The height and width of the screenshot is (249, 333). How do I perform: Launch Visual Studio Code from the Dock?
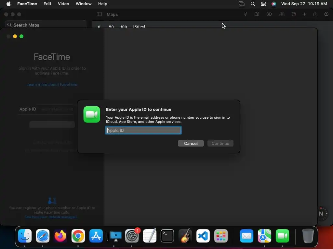[203, 236]
